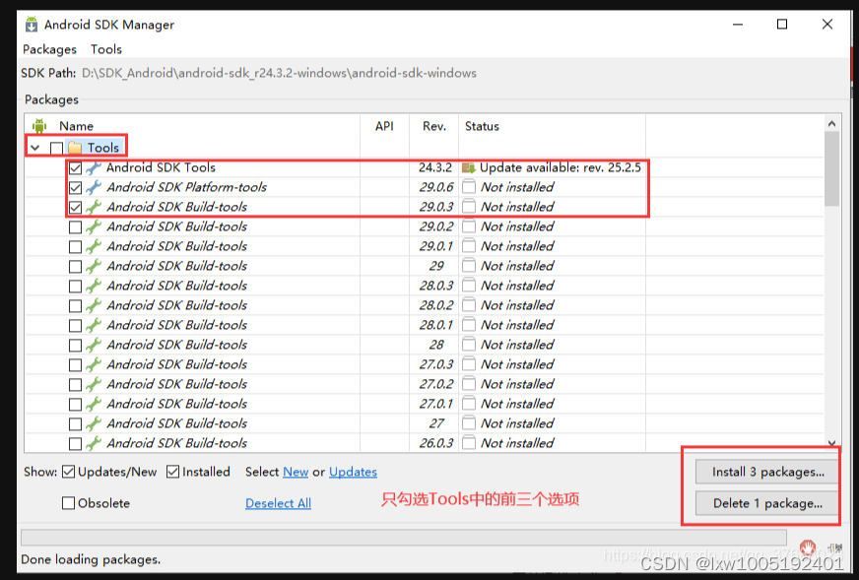Screen dimensions: 859x580
Task: Click wrench icon of Build-tools 29.0.3
Action: 94,207
